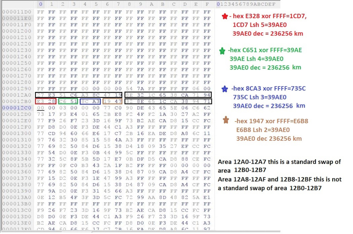Select offset row 000013E0

tap(17, 223)
